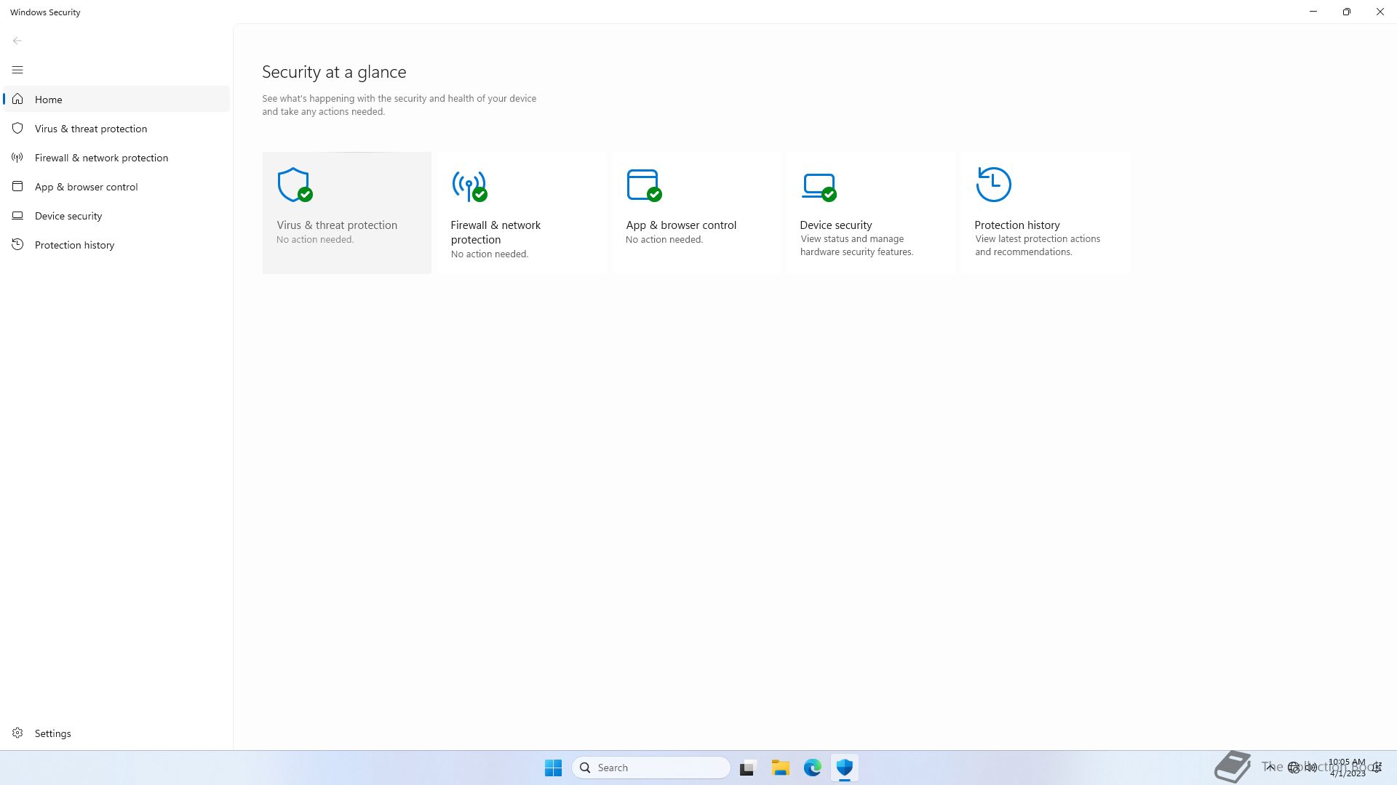Viewport: 1397px width, 785px height.
Task: Click the sidebar laptop icon
Action: 17,216
